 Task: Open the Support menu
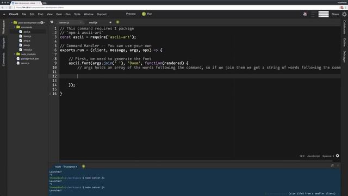(x=102, y=14)
